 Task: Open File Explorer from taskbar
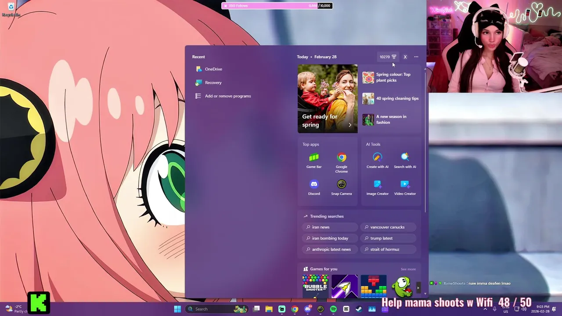coord(269,309)
